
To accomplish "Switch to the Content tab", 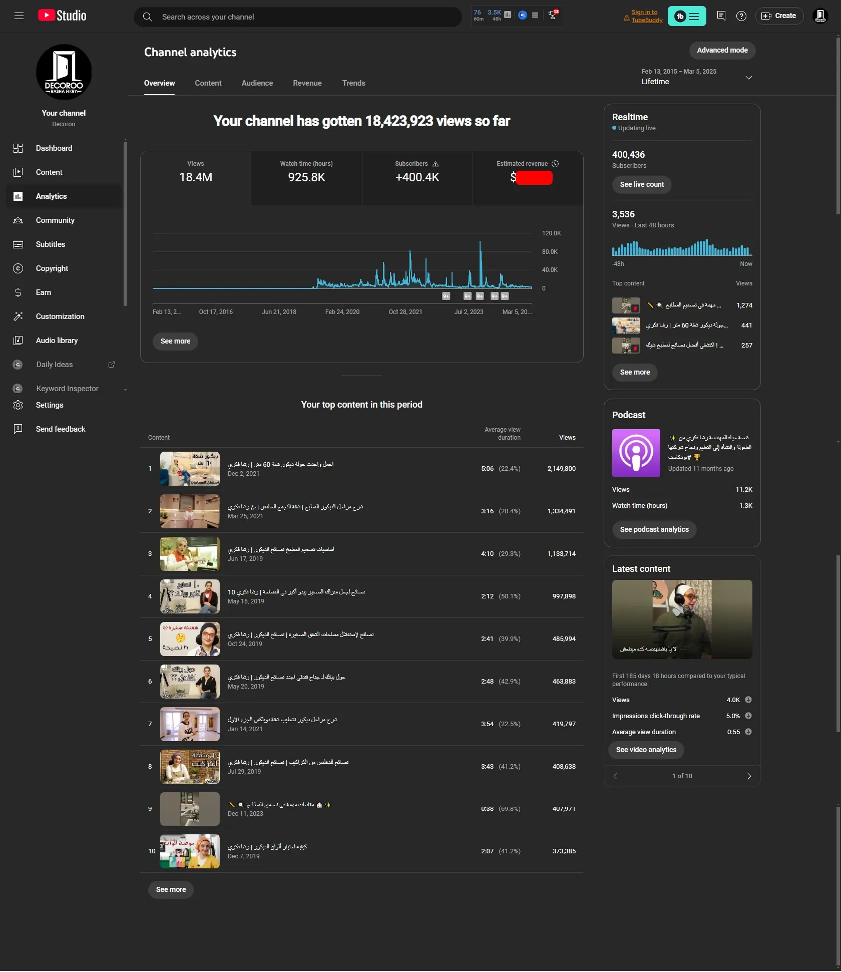I will [208, 83].
